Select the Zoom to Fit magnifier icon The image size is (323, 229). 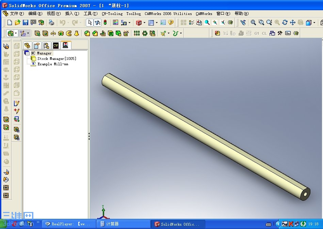click(x=253, y=22)
